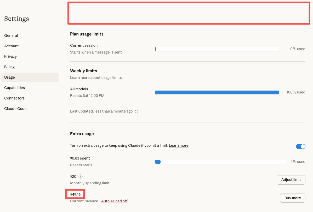
Task: Open the General settings section
Action: (x=11, y=36)
